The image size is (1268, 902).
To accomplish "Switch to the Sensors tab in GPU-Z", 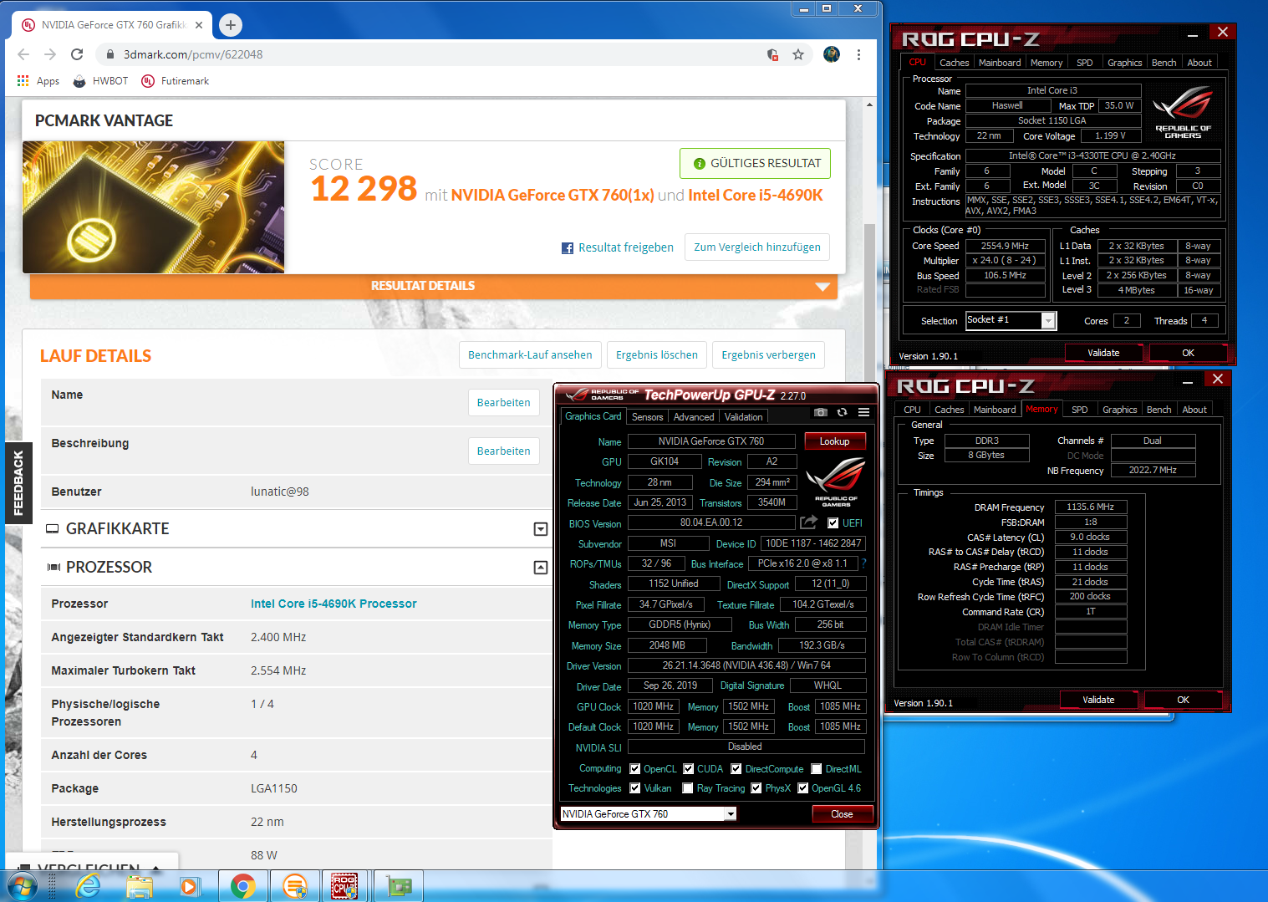I will [647, 417].
